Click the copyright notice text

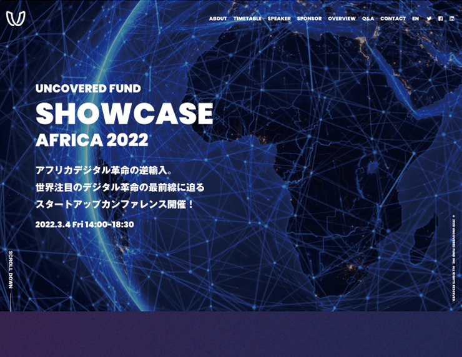coord(454,258)
